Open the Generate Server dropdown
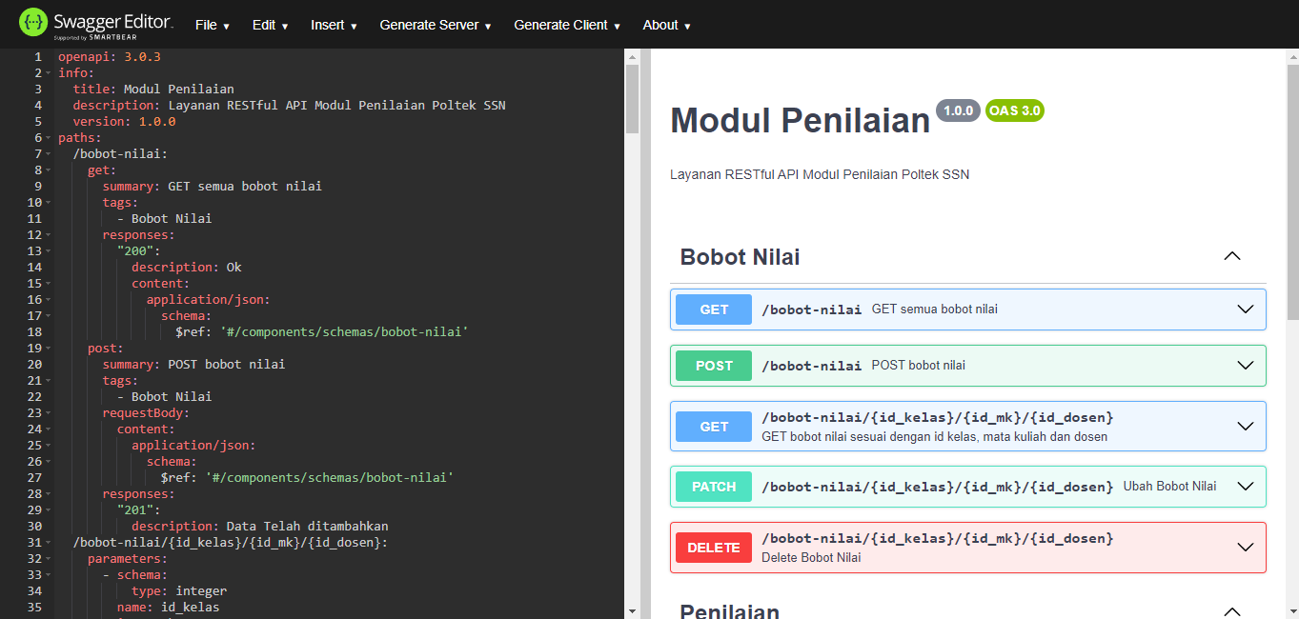 435,26
